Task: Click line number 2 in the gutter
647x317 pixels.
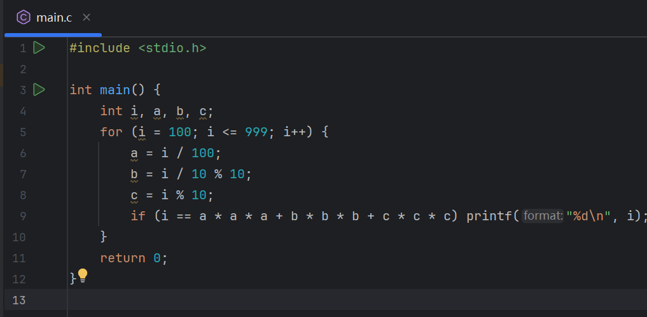Action: pyautogui.click(x=22, y=69)
